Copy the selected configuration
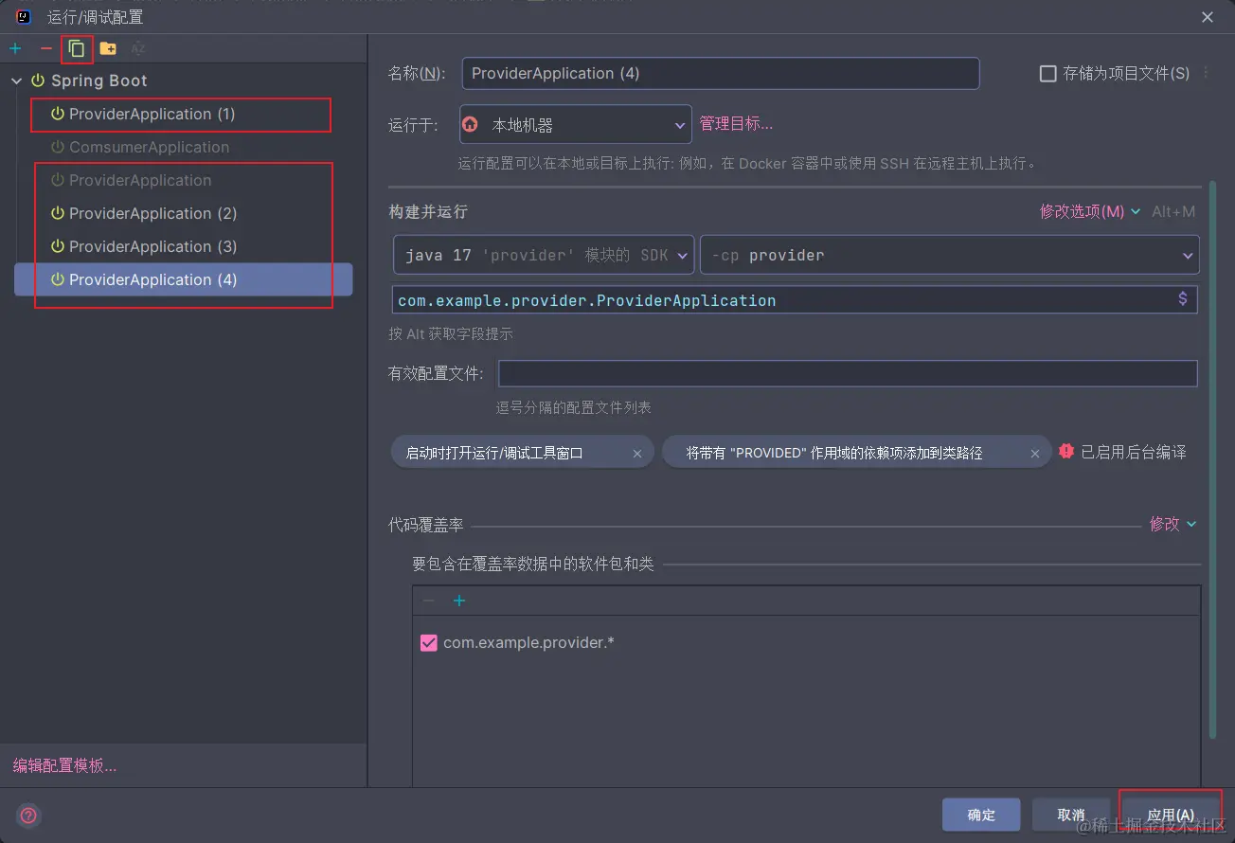 pyautogui.click(x=77, y=48)
